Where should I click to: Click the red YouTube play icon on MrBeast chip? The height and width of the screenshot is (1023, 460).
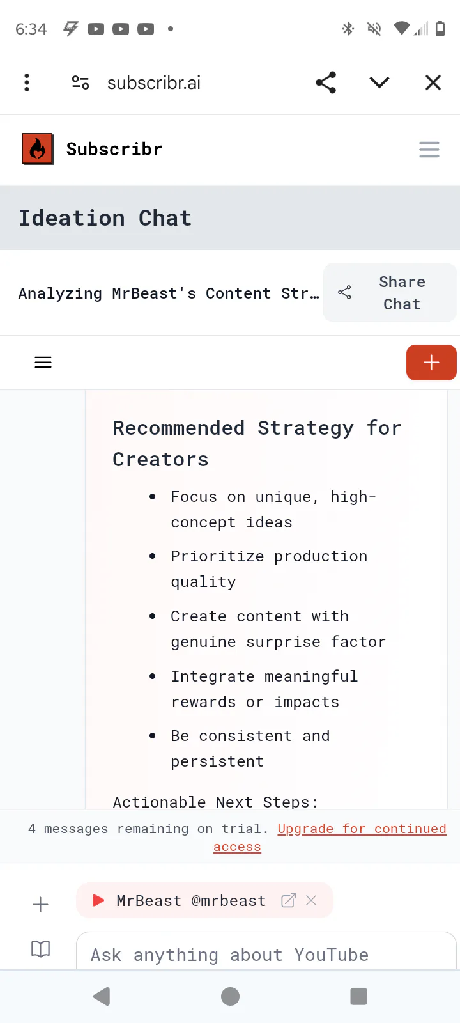tap(98, 900)
